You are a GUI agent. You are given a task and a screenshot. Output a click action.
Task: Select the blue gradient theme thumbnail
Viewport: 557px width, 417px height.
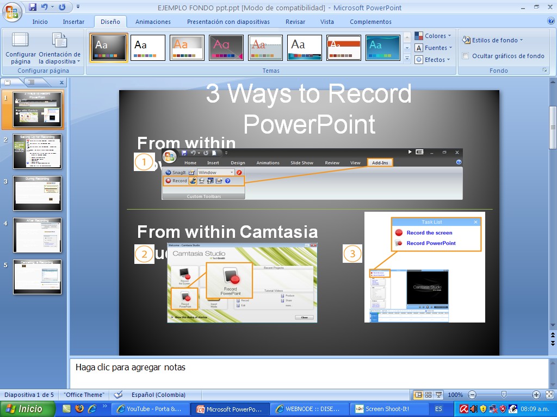[382, 48]
